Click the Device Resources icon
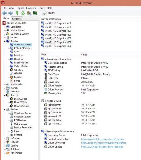 [11, 128]
